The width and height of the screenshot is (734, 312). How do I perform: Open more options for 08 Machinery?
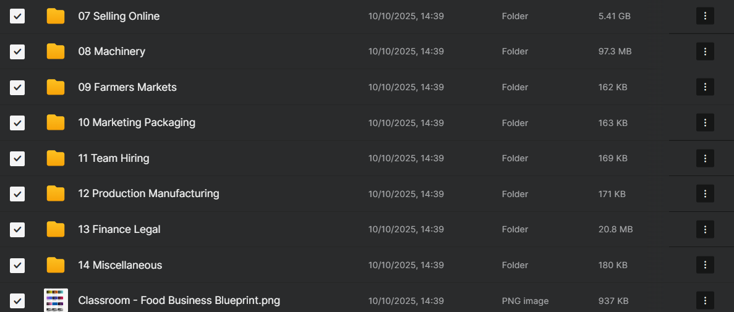[705, 51]
